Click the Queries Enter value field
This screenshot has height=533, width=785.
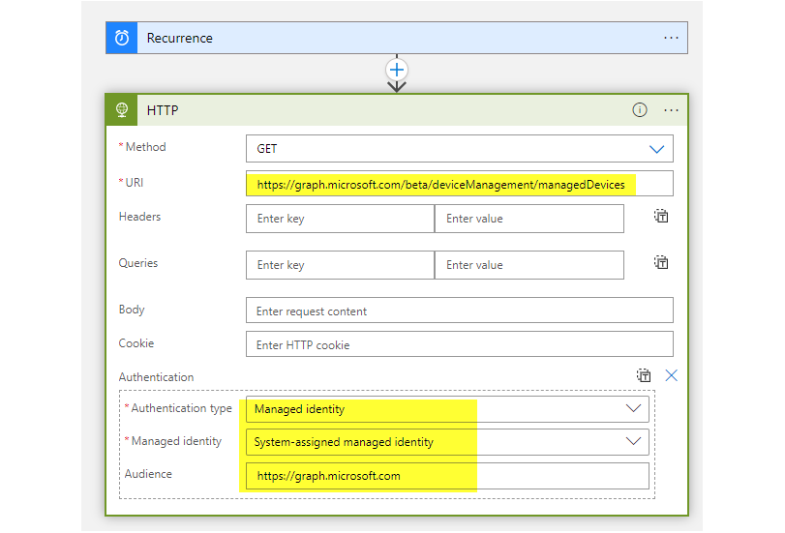point(529,265)
